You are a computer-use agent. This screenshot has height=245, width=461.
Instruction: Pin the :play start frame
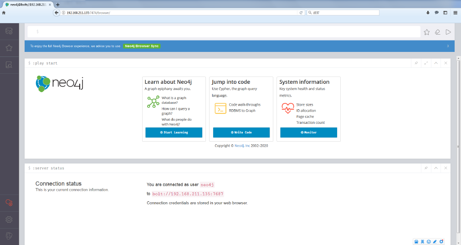[x=416, y=63]
